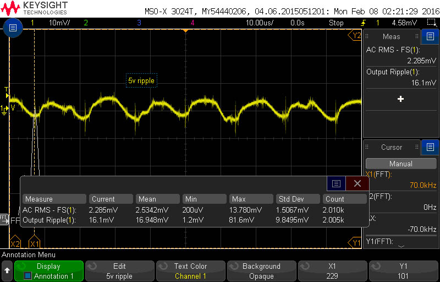Click the 9.8495mV Std Dev value

[292, 220]
